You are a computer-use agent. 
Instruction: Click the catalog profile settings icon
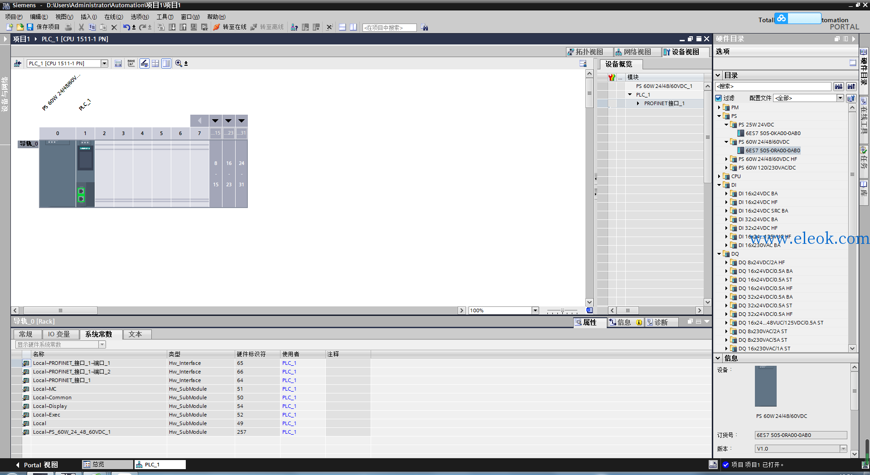(851, 98)
